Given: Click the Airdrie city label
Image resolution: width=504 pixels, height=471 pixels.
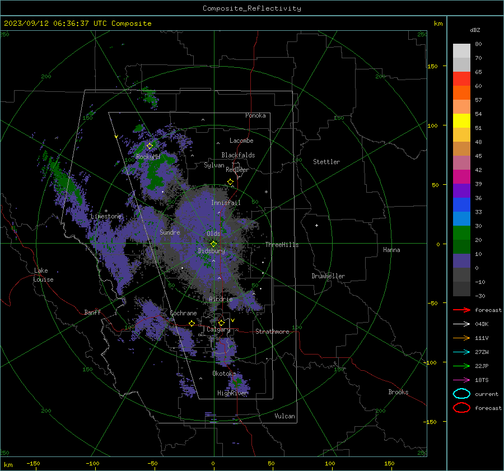Looking at the screenshot, I should point(221,299).
